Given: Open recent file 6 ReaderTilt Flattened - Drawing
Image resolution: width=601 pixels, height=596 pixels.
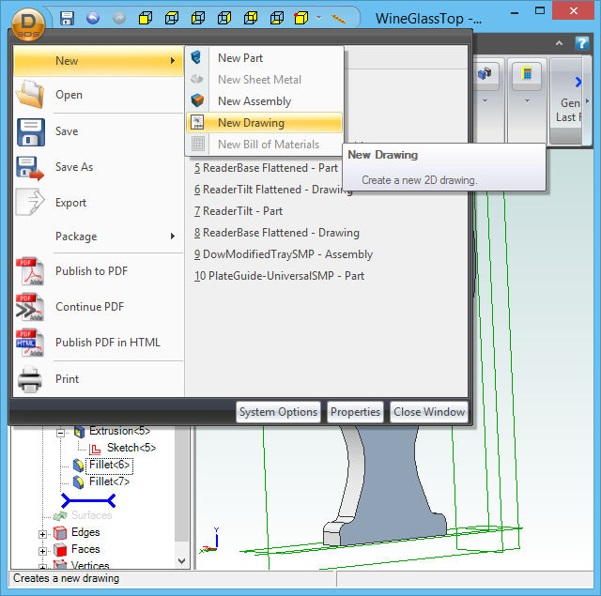Looking at the screenshot, I should [273, 190].
